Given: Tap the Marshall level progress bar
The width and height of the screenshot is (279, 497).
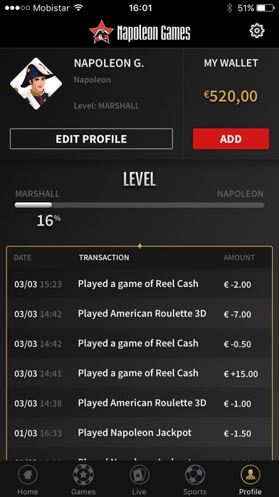Looking at the screenshot, I should (x=139, y=205).
